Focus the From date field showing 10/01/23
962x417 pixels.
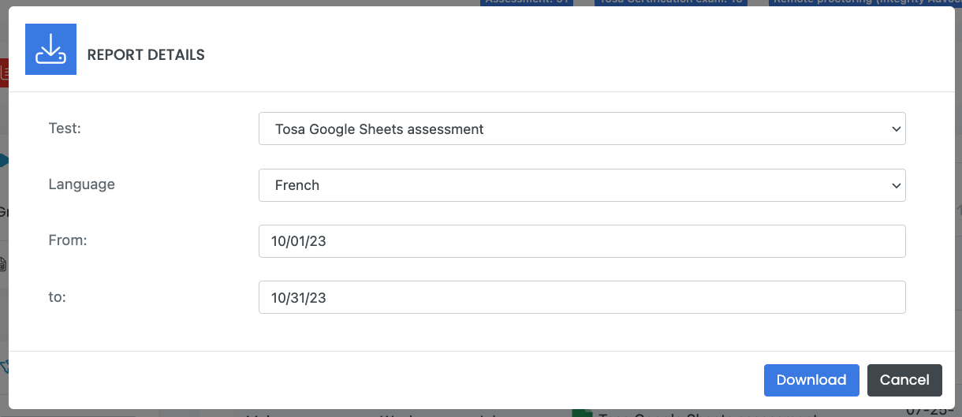click(x=582, y=241)
